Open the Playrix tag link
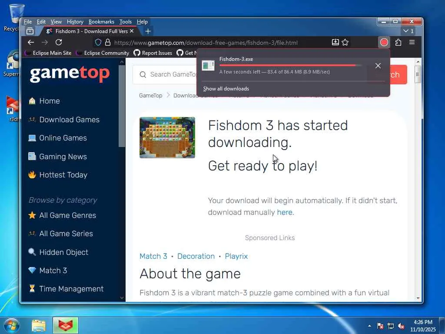This screenshot has width=445, height=334. pos(236,256)
